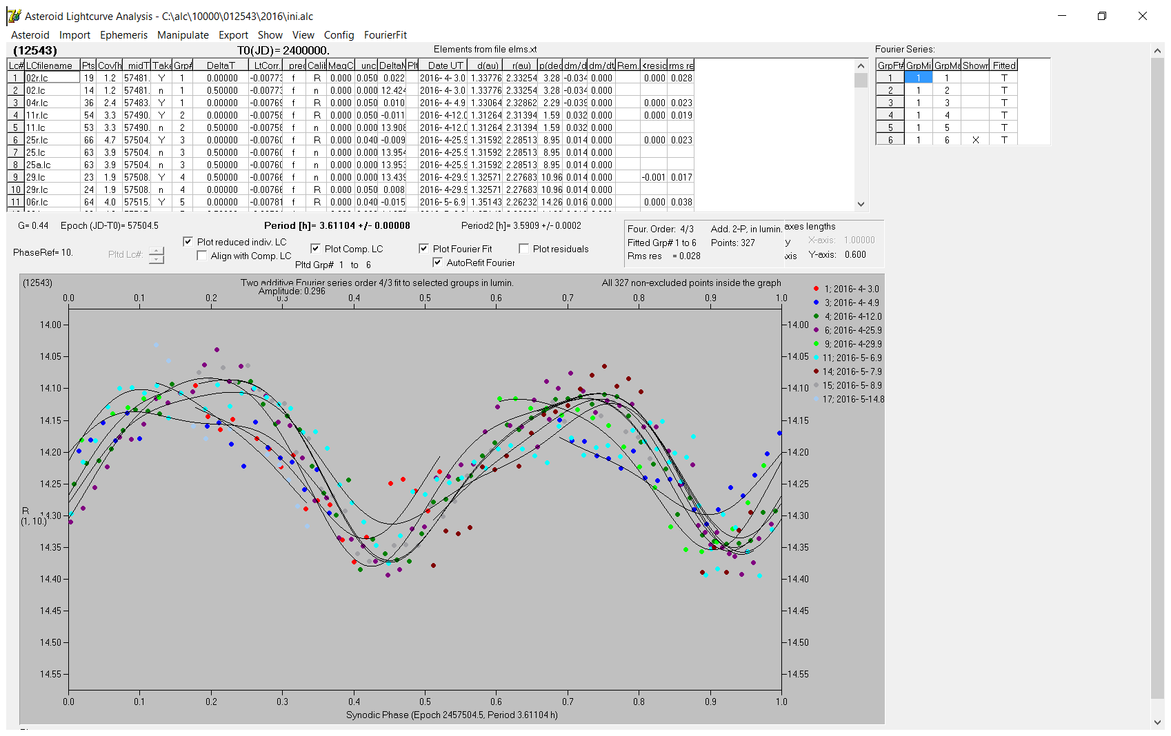
Task: Open the Show menu
Action: [270, 35]
